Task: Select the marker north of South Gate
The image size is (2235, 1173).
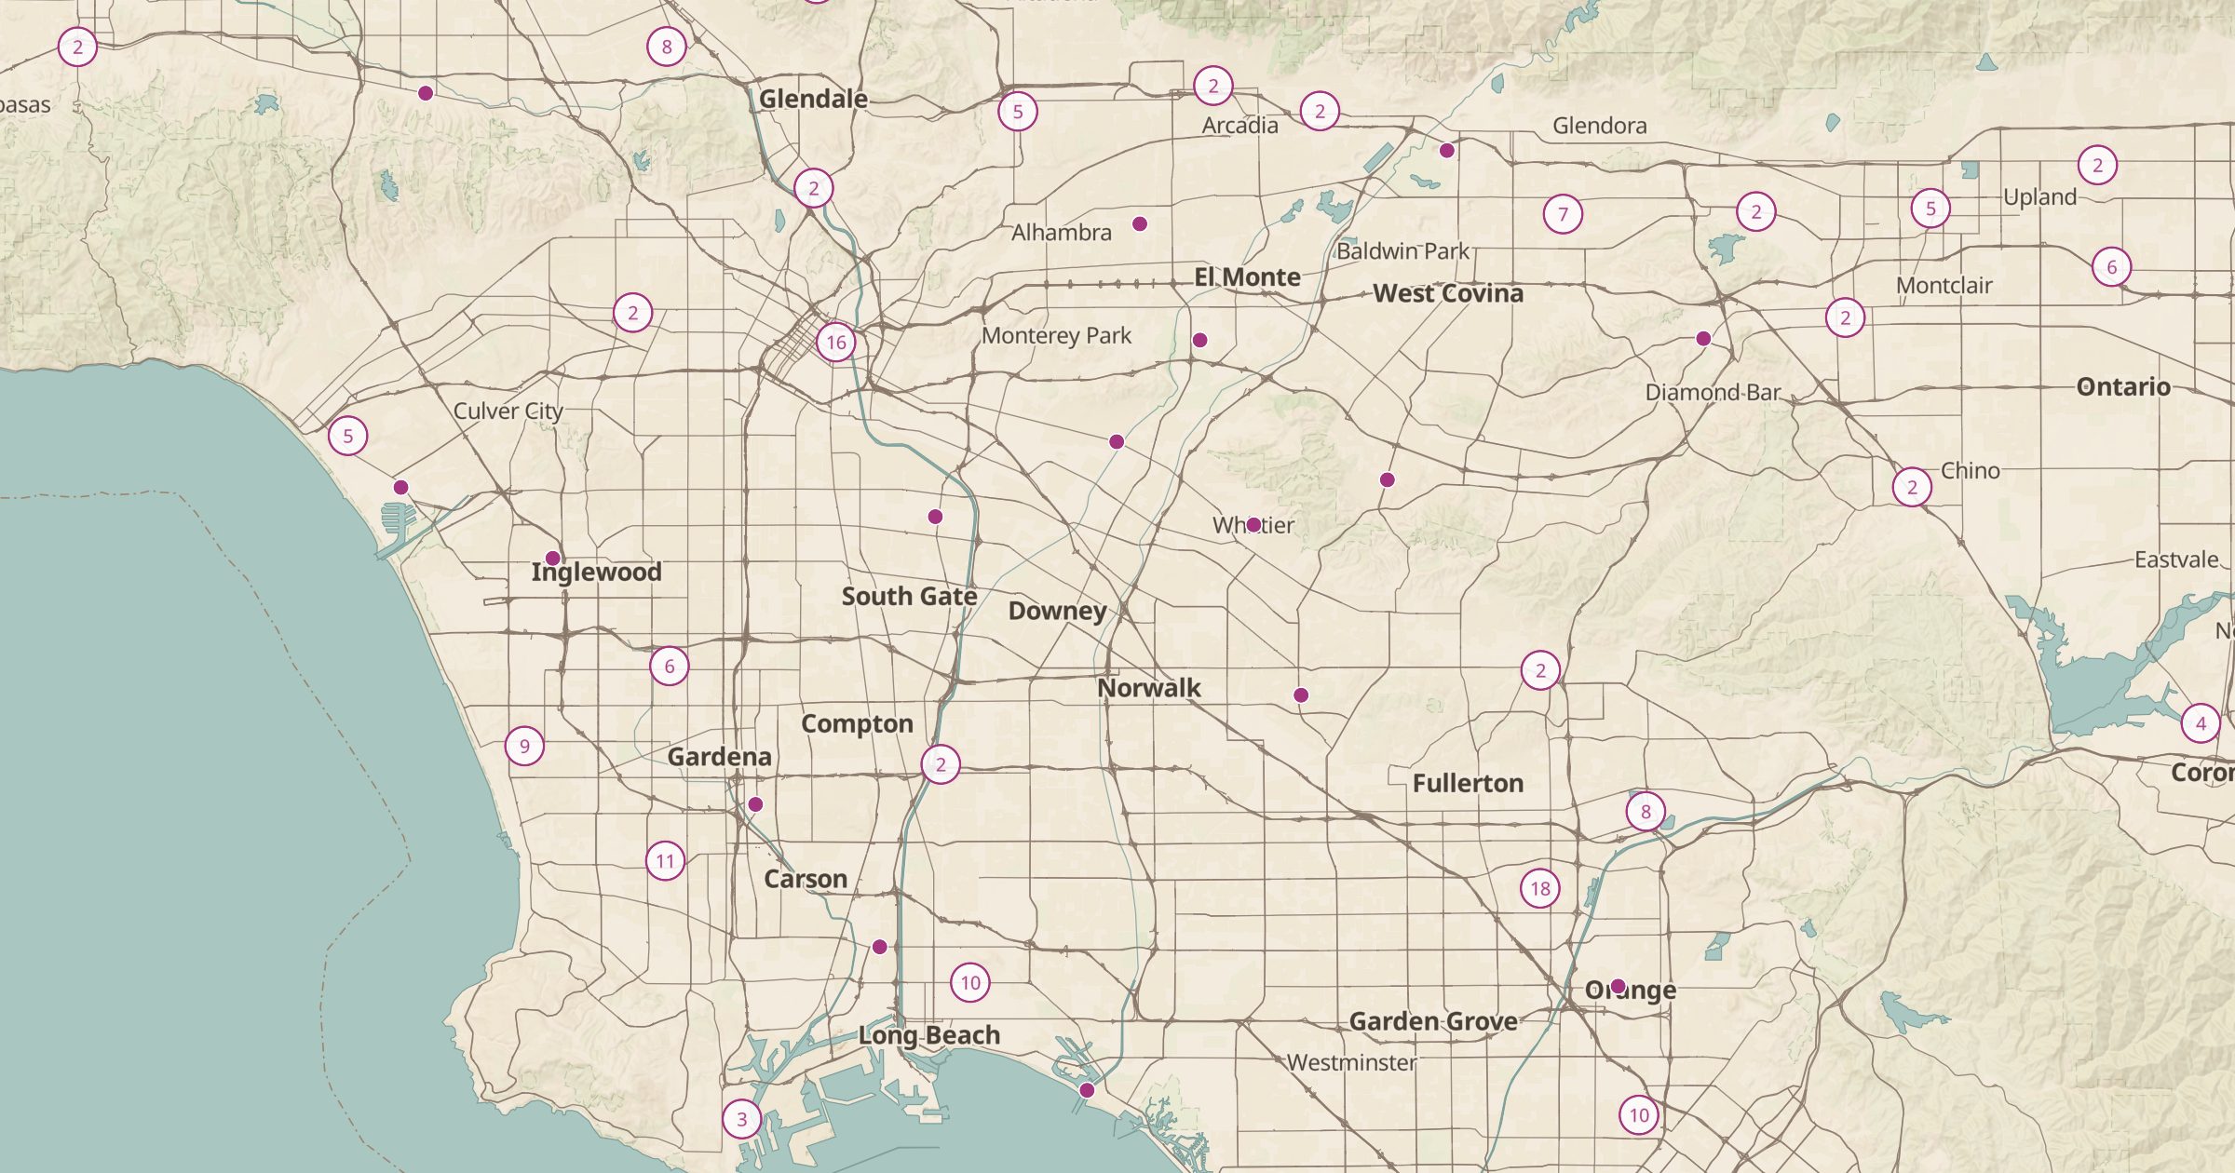Action: 935,517
